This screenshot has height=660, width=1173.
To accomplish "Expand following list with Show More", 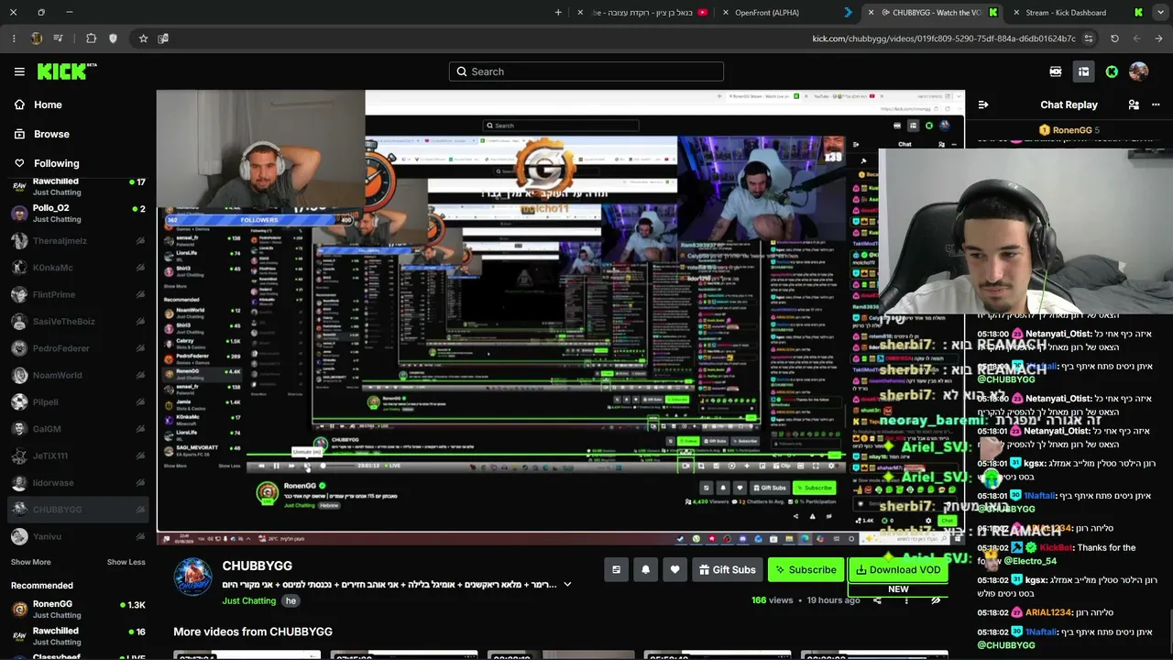I will [x=31, y=562].
